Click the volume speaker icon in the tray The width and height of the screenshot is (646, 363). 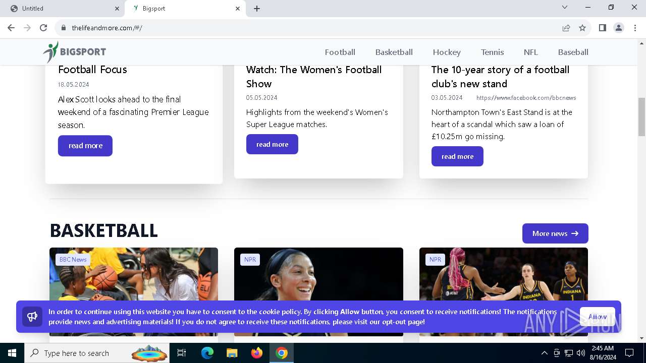click(581, 353)
